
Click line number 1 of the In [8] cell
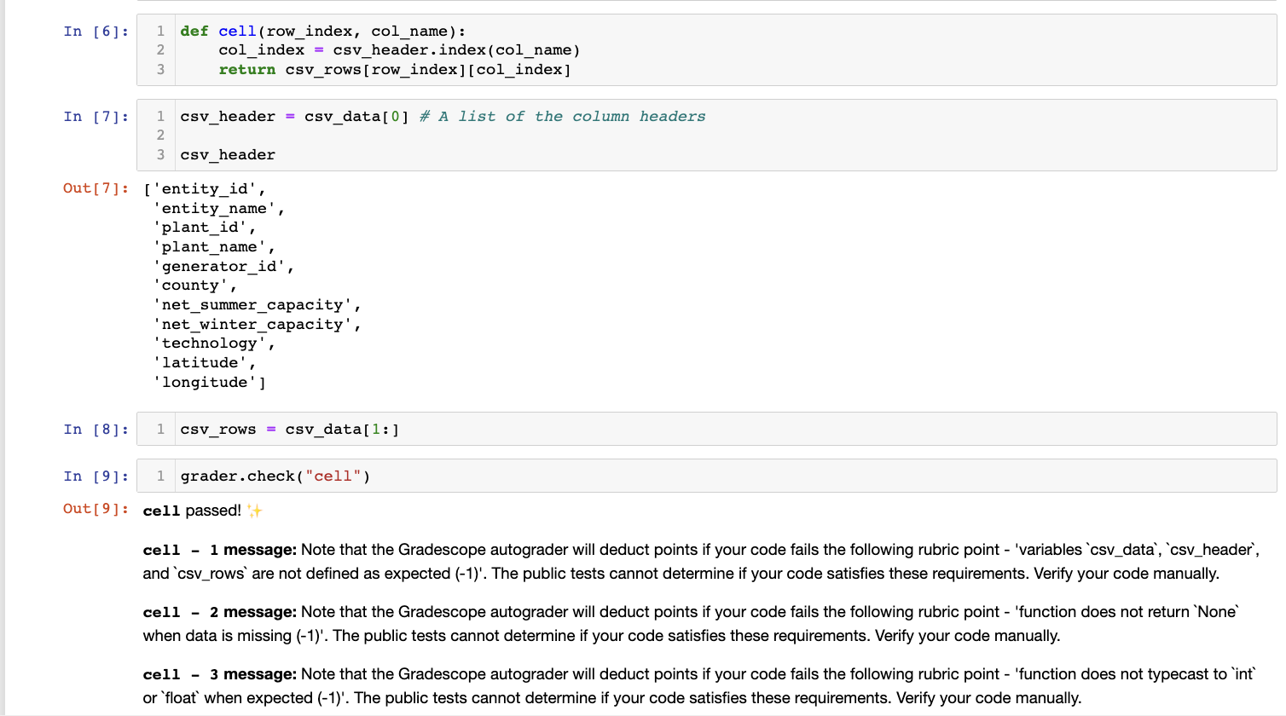tap(159, 429)
